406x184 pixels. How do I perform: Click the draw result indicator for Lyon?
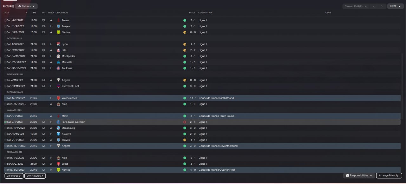pos(185,44)
